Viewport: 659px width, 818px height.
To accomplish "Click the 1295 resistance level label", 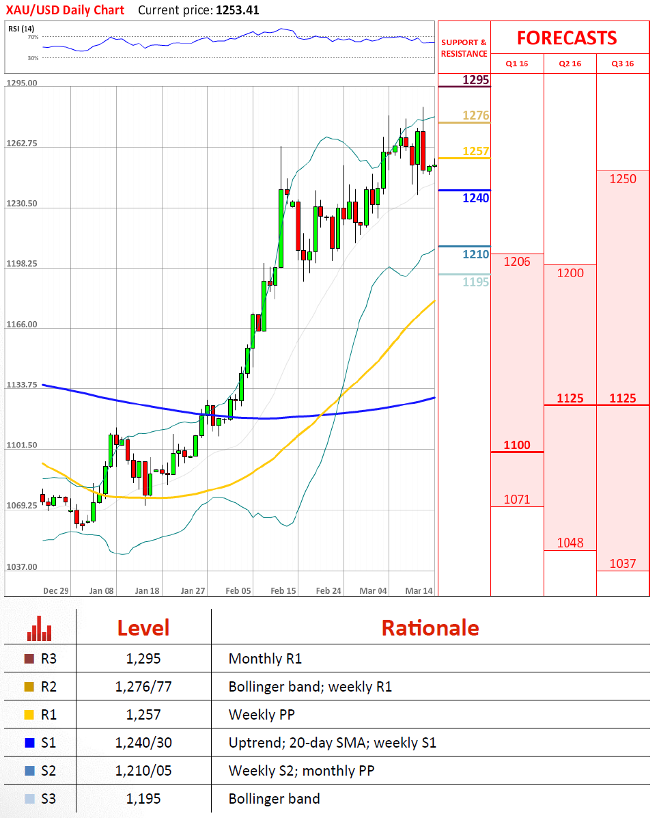I will (x=475, y=80).
